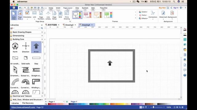The height and width of the screenshot is (110, 197).
Task: Pick the black swatch in fill palette
Action: click(158, 104)
